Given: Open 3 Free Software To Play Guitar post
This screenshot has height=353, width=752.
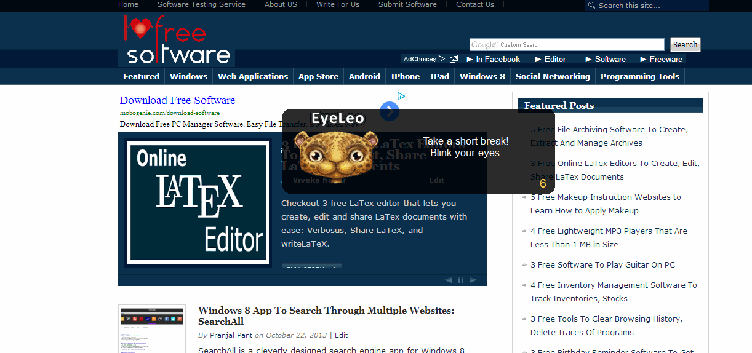Looking at the screenshot, I should tap(602, 265).
